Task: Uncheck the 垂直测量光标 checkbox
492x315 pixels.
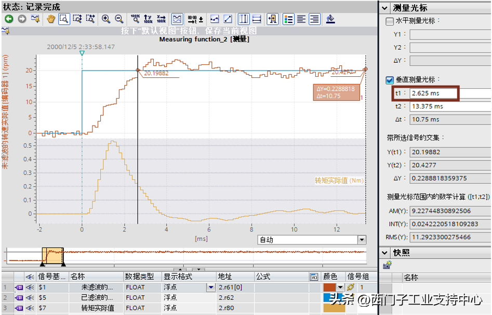Action: 390,80
